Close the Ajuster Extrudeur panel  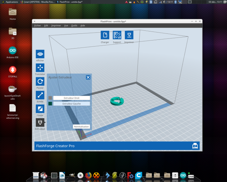coord(88,77)
